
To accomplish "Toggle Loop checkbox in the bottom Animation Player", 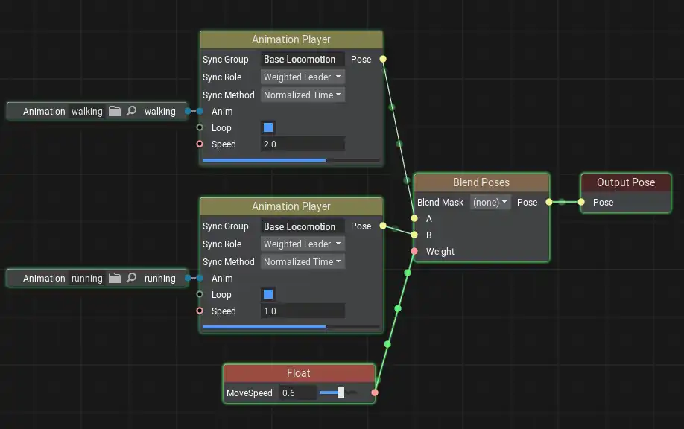I will point(268,294).
